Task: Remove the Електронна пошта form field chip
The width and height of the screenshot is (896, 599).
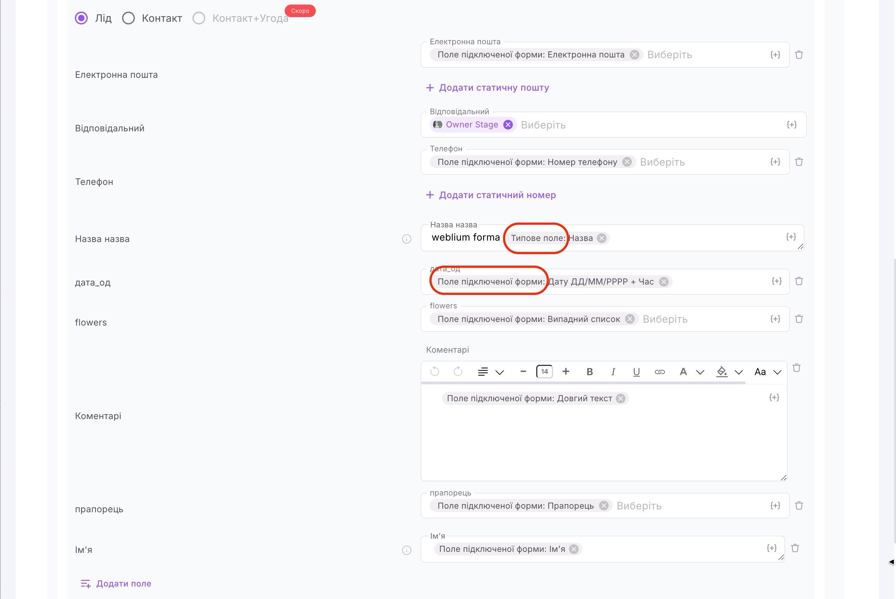Action: pyautogui.click(x=634, y=55)
